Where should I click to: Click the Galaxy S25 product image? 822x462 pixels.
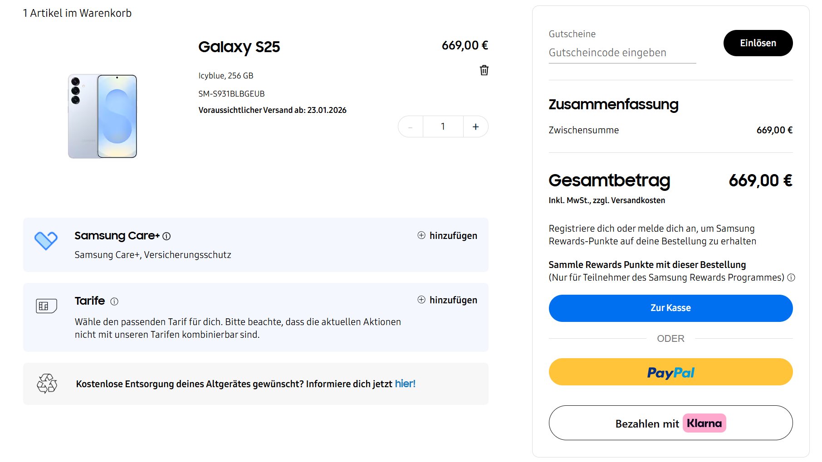[103, 117]
